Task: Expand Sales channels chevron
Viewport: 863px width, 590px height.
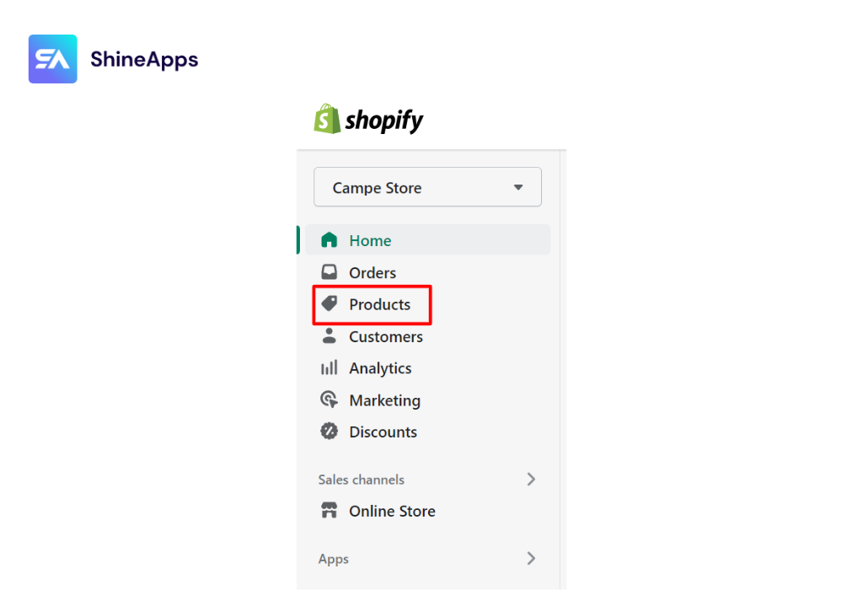Action: (x=531, y=480)
